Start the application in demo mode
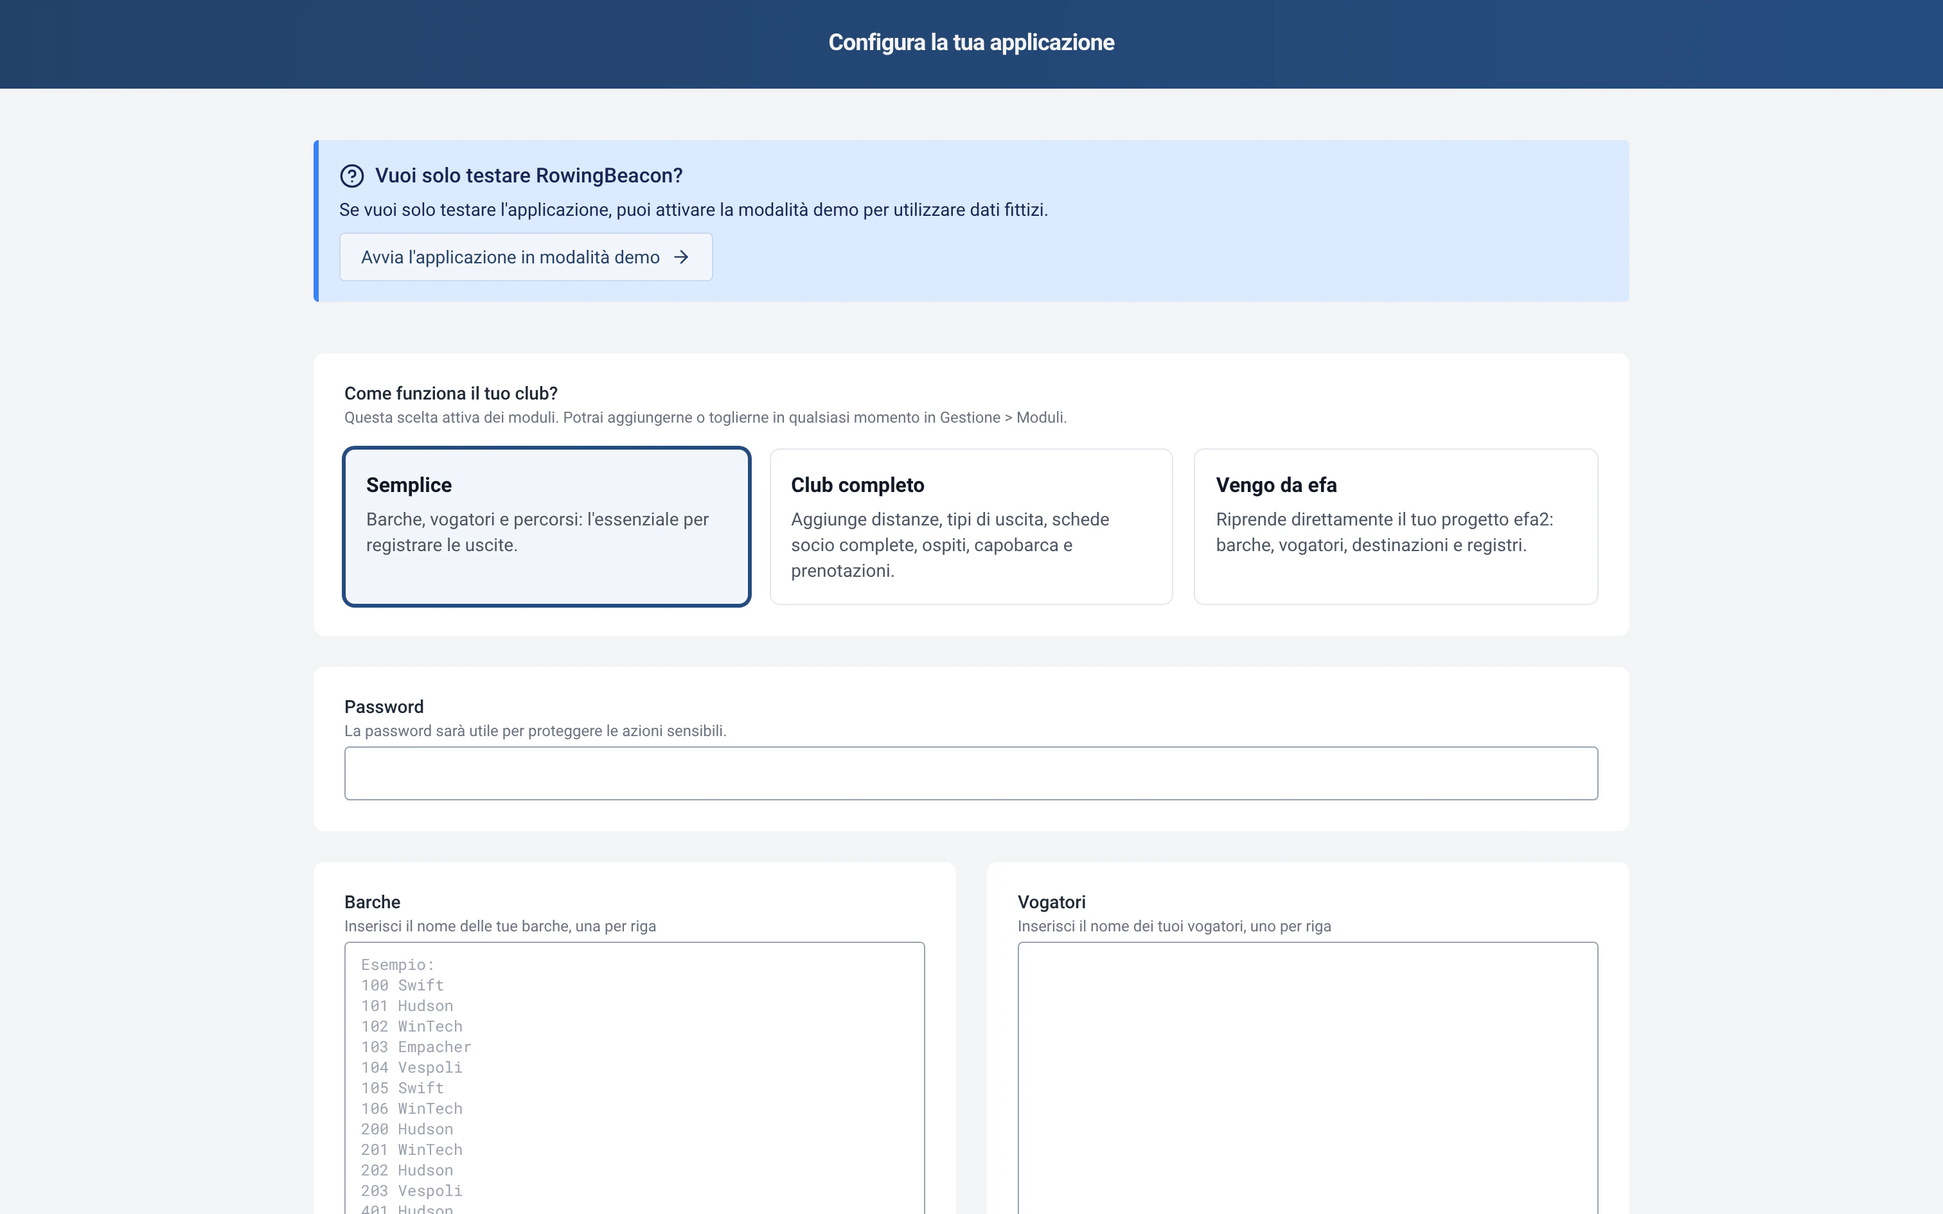The height and width of the screenshot is (1214, 1943). pyautogui.click(x=526, y=257)
